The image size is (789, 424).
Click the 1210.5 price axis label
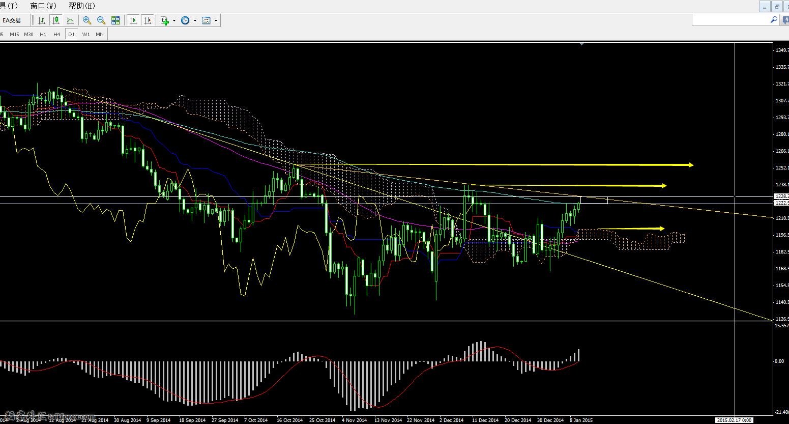(x=782, y=218)
